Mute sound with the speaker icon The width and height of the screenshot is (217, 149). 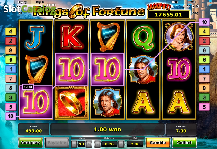pos(188,6)
